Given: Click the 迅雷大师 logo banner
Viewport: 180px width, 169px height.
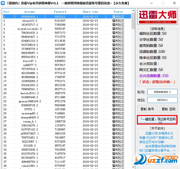Looking at the screenshot, I should click(157, 17).
